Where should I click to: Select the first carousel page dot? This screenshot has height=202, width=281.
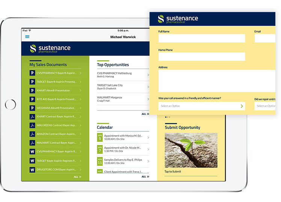tap(166, 117)
